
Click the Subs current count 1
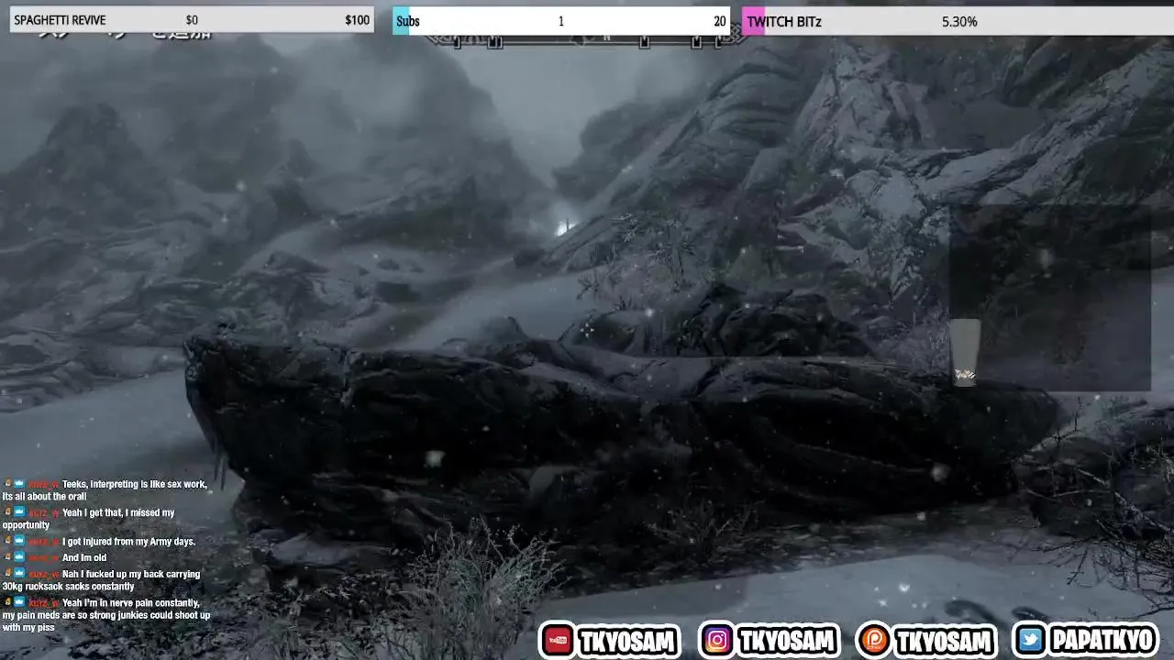[x=561, y=21]
